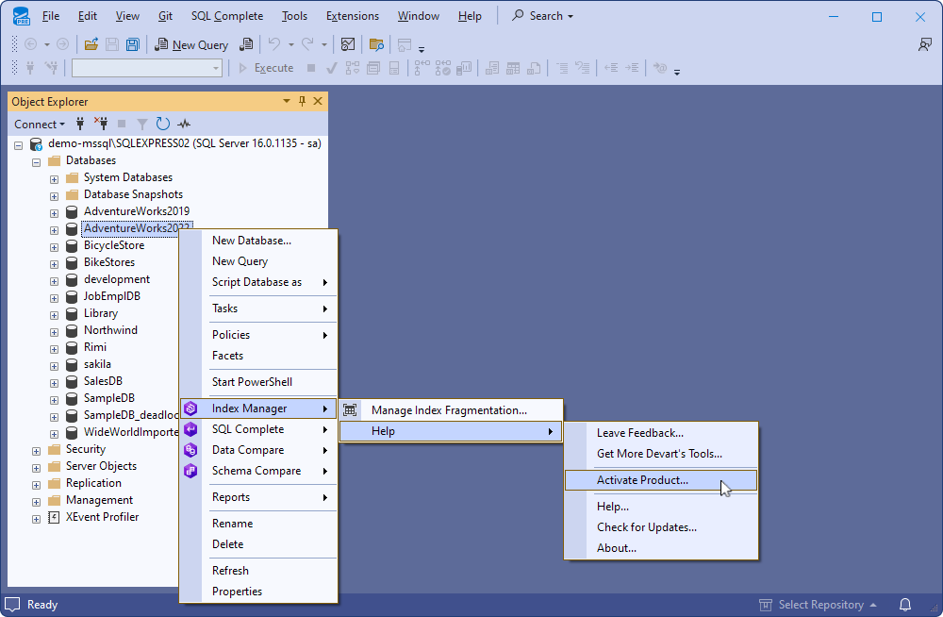This screenshot has width=943, height=617.
Task: Click the Disconnect icon in Object Explorer toolbar
Action: click(x=100, y=124)
